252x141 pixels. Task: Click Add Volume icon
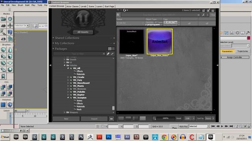coord(10,105)
